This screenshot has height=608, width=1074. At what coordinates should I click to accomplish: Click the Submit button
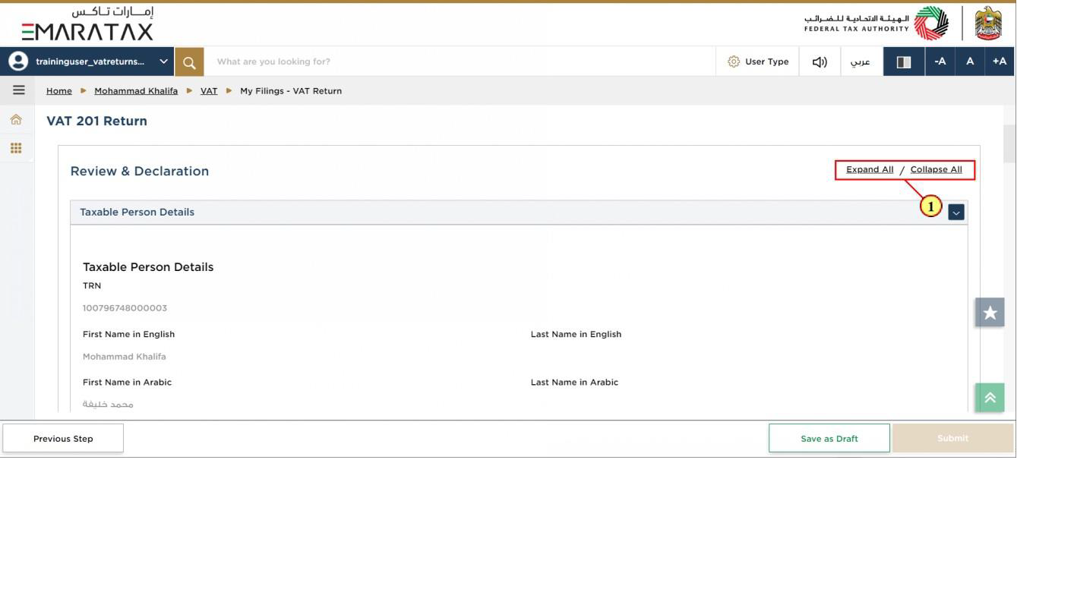pos(952,438)
